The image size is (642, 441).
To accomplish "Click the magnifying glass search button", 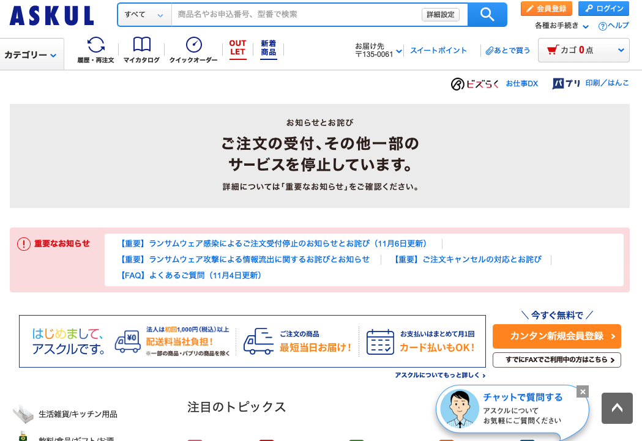I will click(x=487, y=15).
